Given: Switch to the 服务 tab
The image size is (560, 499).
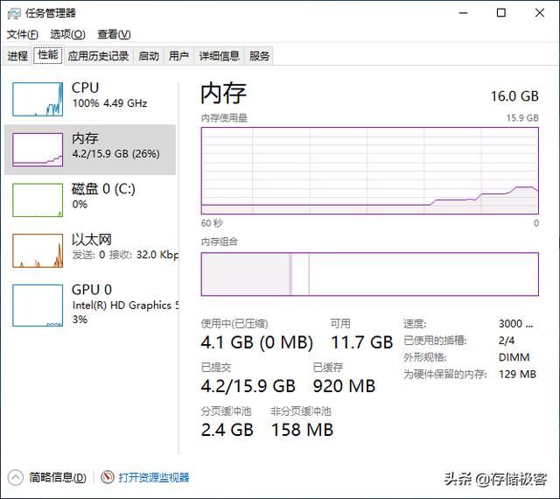Looking at the screenshot, I should (x=260, y=56).
